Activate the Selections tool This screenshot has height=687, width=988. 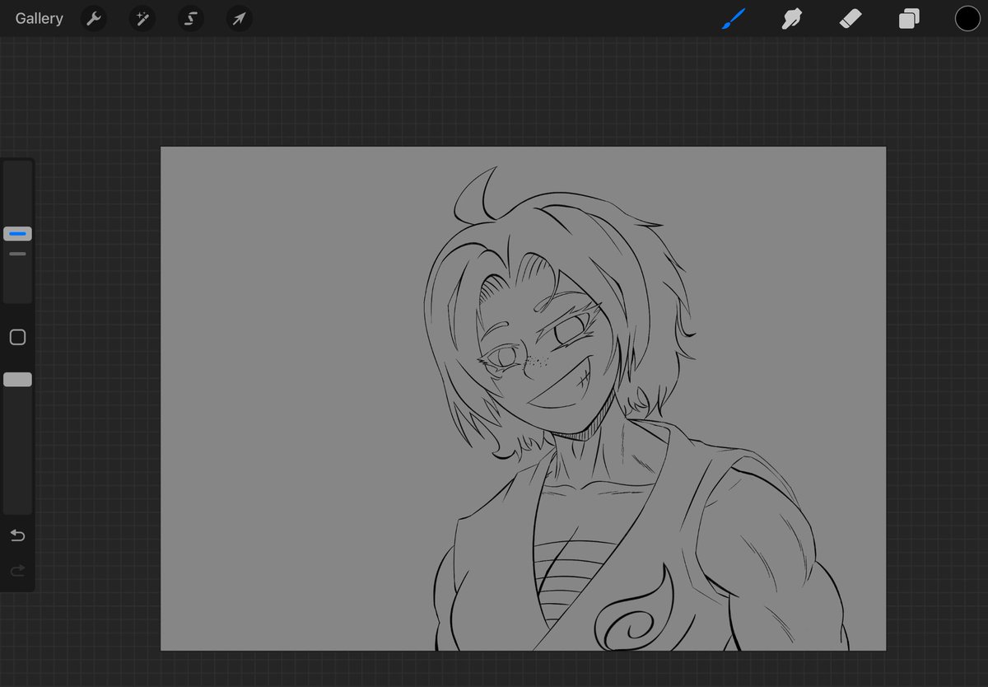click(x=190, y=18)
